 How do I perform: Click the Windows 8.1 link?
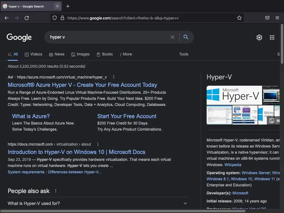(218, 179)
